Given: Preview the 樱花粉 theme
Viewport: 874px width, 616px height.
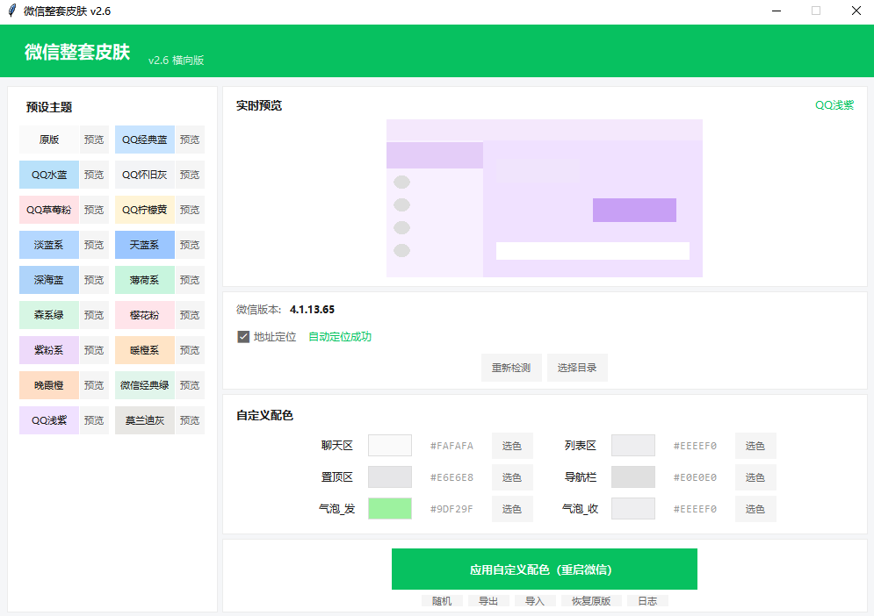Looking at the screenshot, I should coord(190,315).
